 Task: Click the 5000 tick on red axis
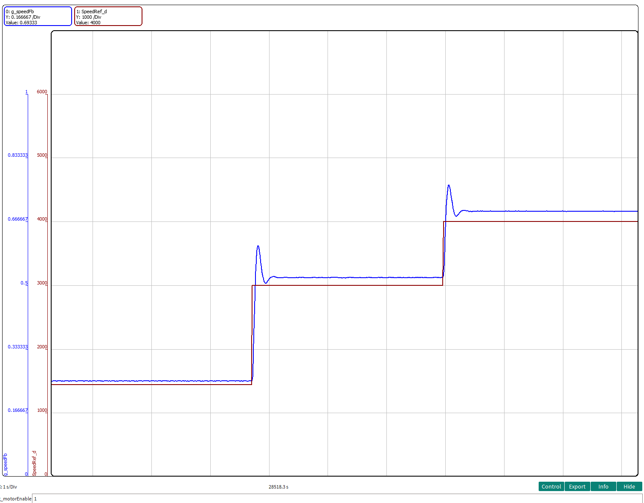click(x=42, y=155)
